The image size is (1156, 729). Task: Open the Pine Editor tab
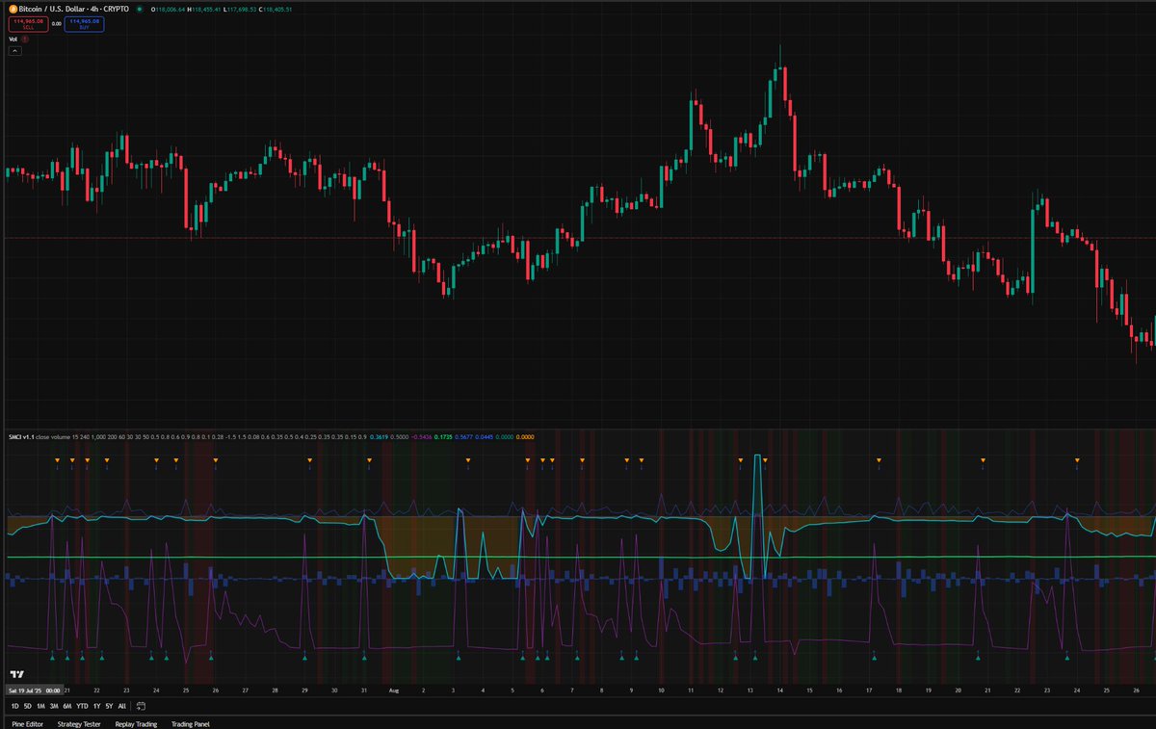coord(28,723)
